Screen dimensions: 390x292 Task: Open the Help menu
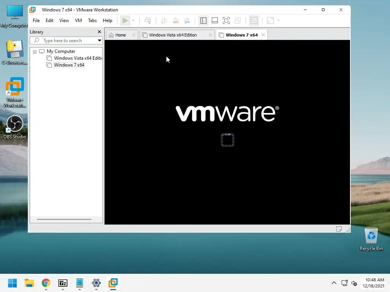tap(107, 21)
